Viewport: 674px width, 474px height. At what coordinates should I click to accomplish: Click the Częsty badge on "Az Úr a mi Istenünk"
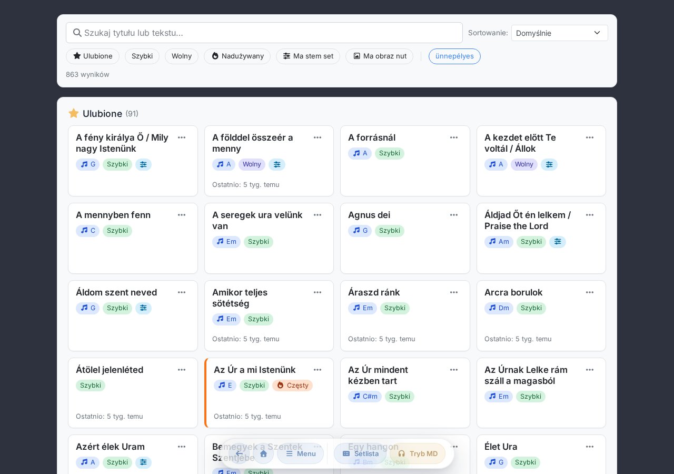click(292, 386)
